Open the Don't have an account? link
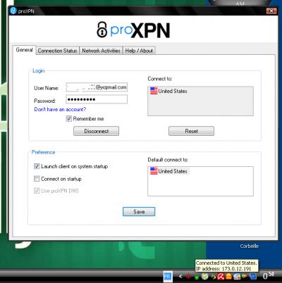This screenshot has width=282, height=283. 60,109
